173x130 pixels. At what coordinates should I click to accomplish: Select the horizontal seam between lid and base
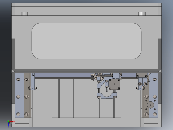[86, 71]
